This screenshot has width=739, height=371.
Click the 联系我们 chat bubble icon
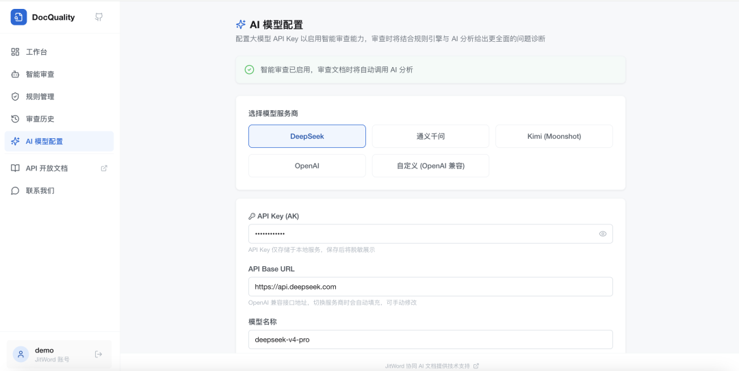(x=15, y=191)
